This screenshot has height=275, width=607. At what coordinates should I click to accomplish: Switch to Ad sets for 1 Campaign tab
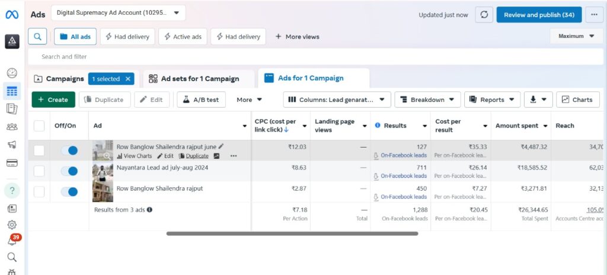pyautogui.click(x=199, y=79)
